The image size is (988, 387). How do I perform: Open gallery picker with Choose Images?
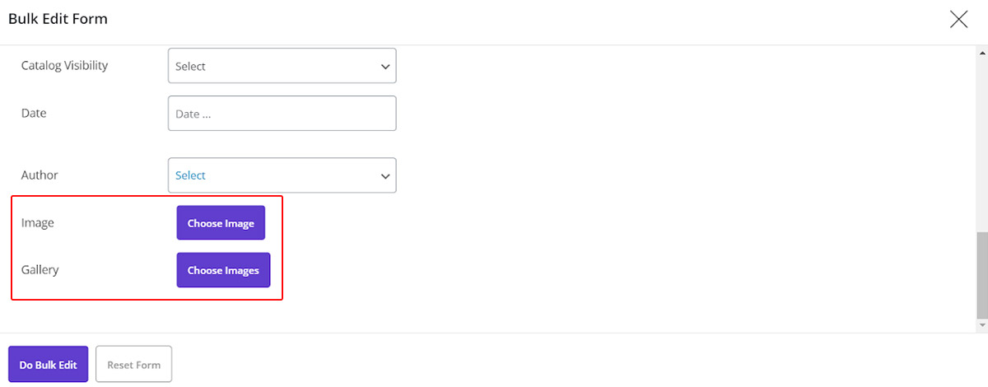pos(223,270)
